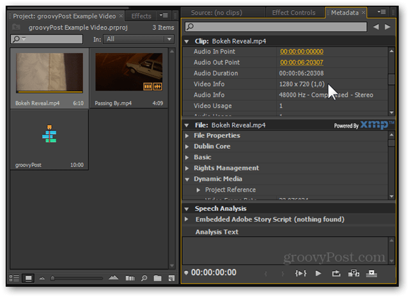Open Project panel flyout menu

(x=164, y=15)
